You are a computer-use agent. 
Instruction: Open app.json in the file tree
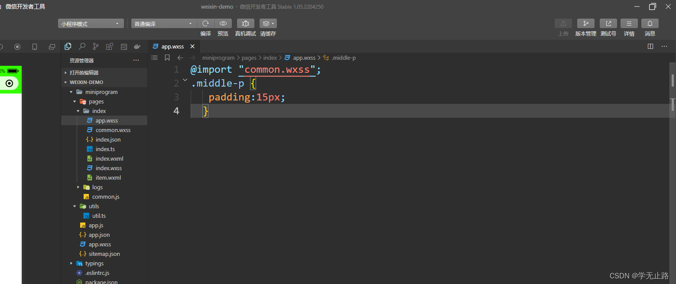[x=99, y=235]
